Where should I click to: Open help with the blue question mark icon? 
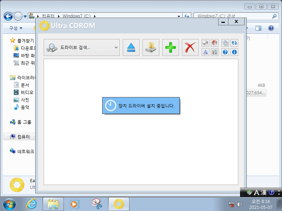[x=225, y=52]
